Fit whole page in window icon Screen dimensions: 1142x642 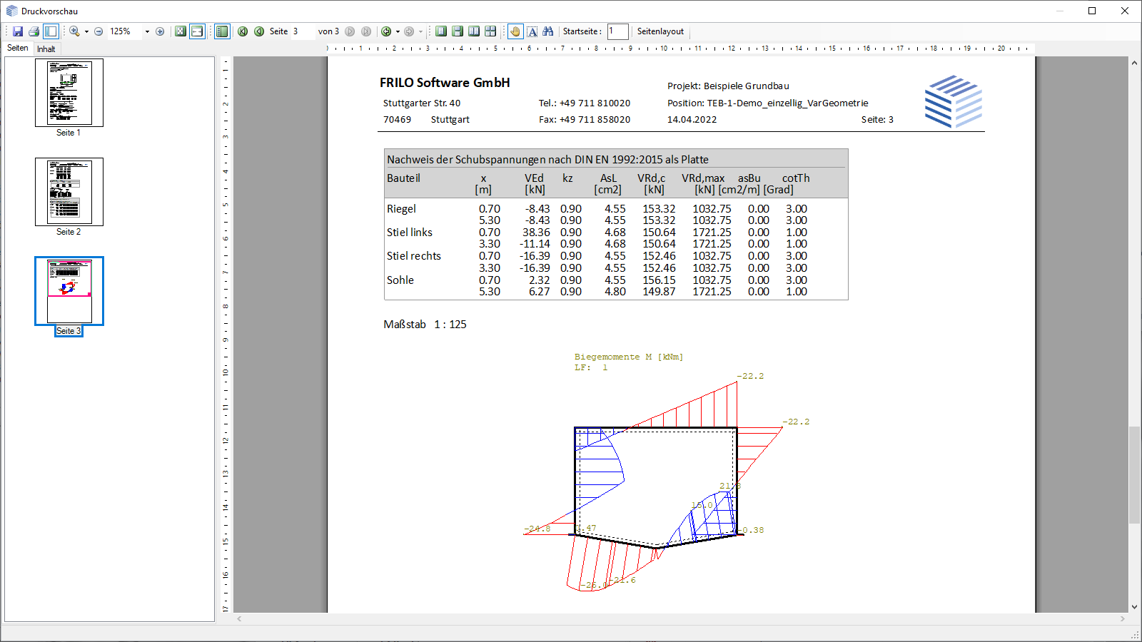[x=181, y=31]
